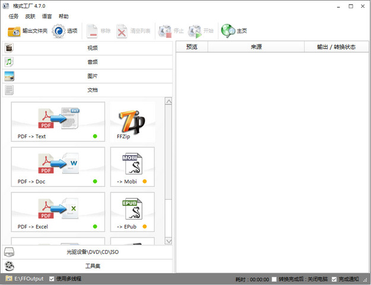The width and height of the screenshot is (371, 285).
Task: Click the Source (来源) column header
Action: click(x=256, y=47)
